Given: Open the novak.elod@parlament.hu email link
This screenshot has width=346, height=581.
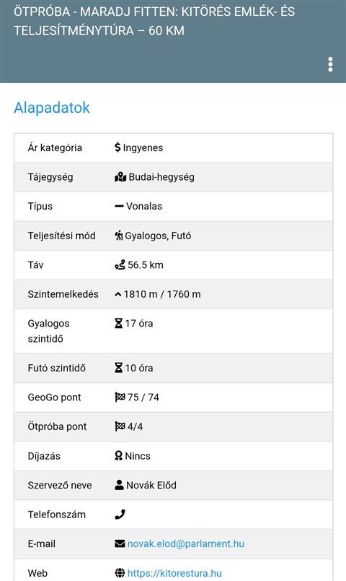Looking at the screenshot, I should (186, 543).
